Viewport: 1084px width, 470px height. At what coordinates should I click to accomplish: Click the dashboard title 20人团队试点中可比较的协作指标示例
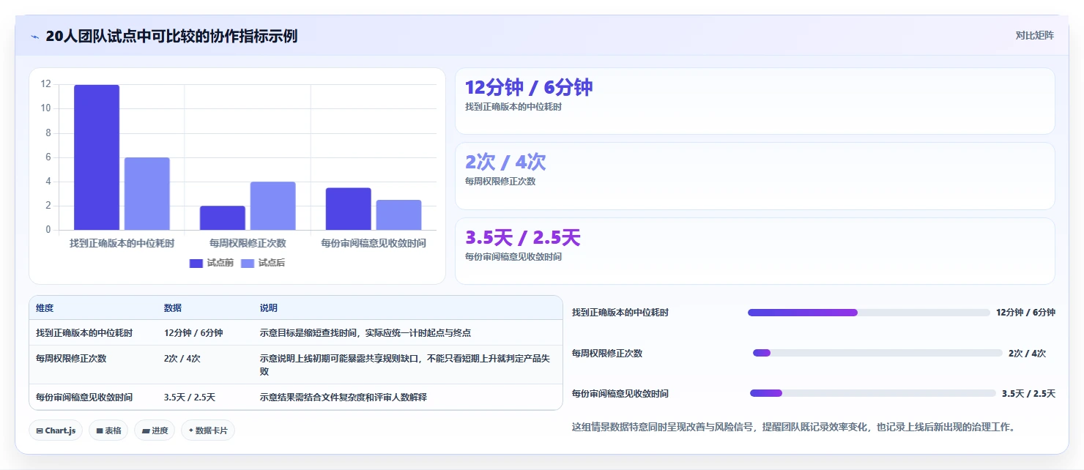click(x=171, y=36)
